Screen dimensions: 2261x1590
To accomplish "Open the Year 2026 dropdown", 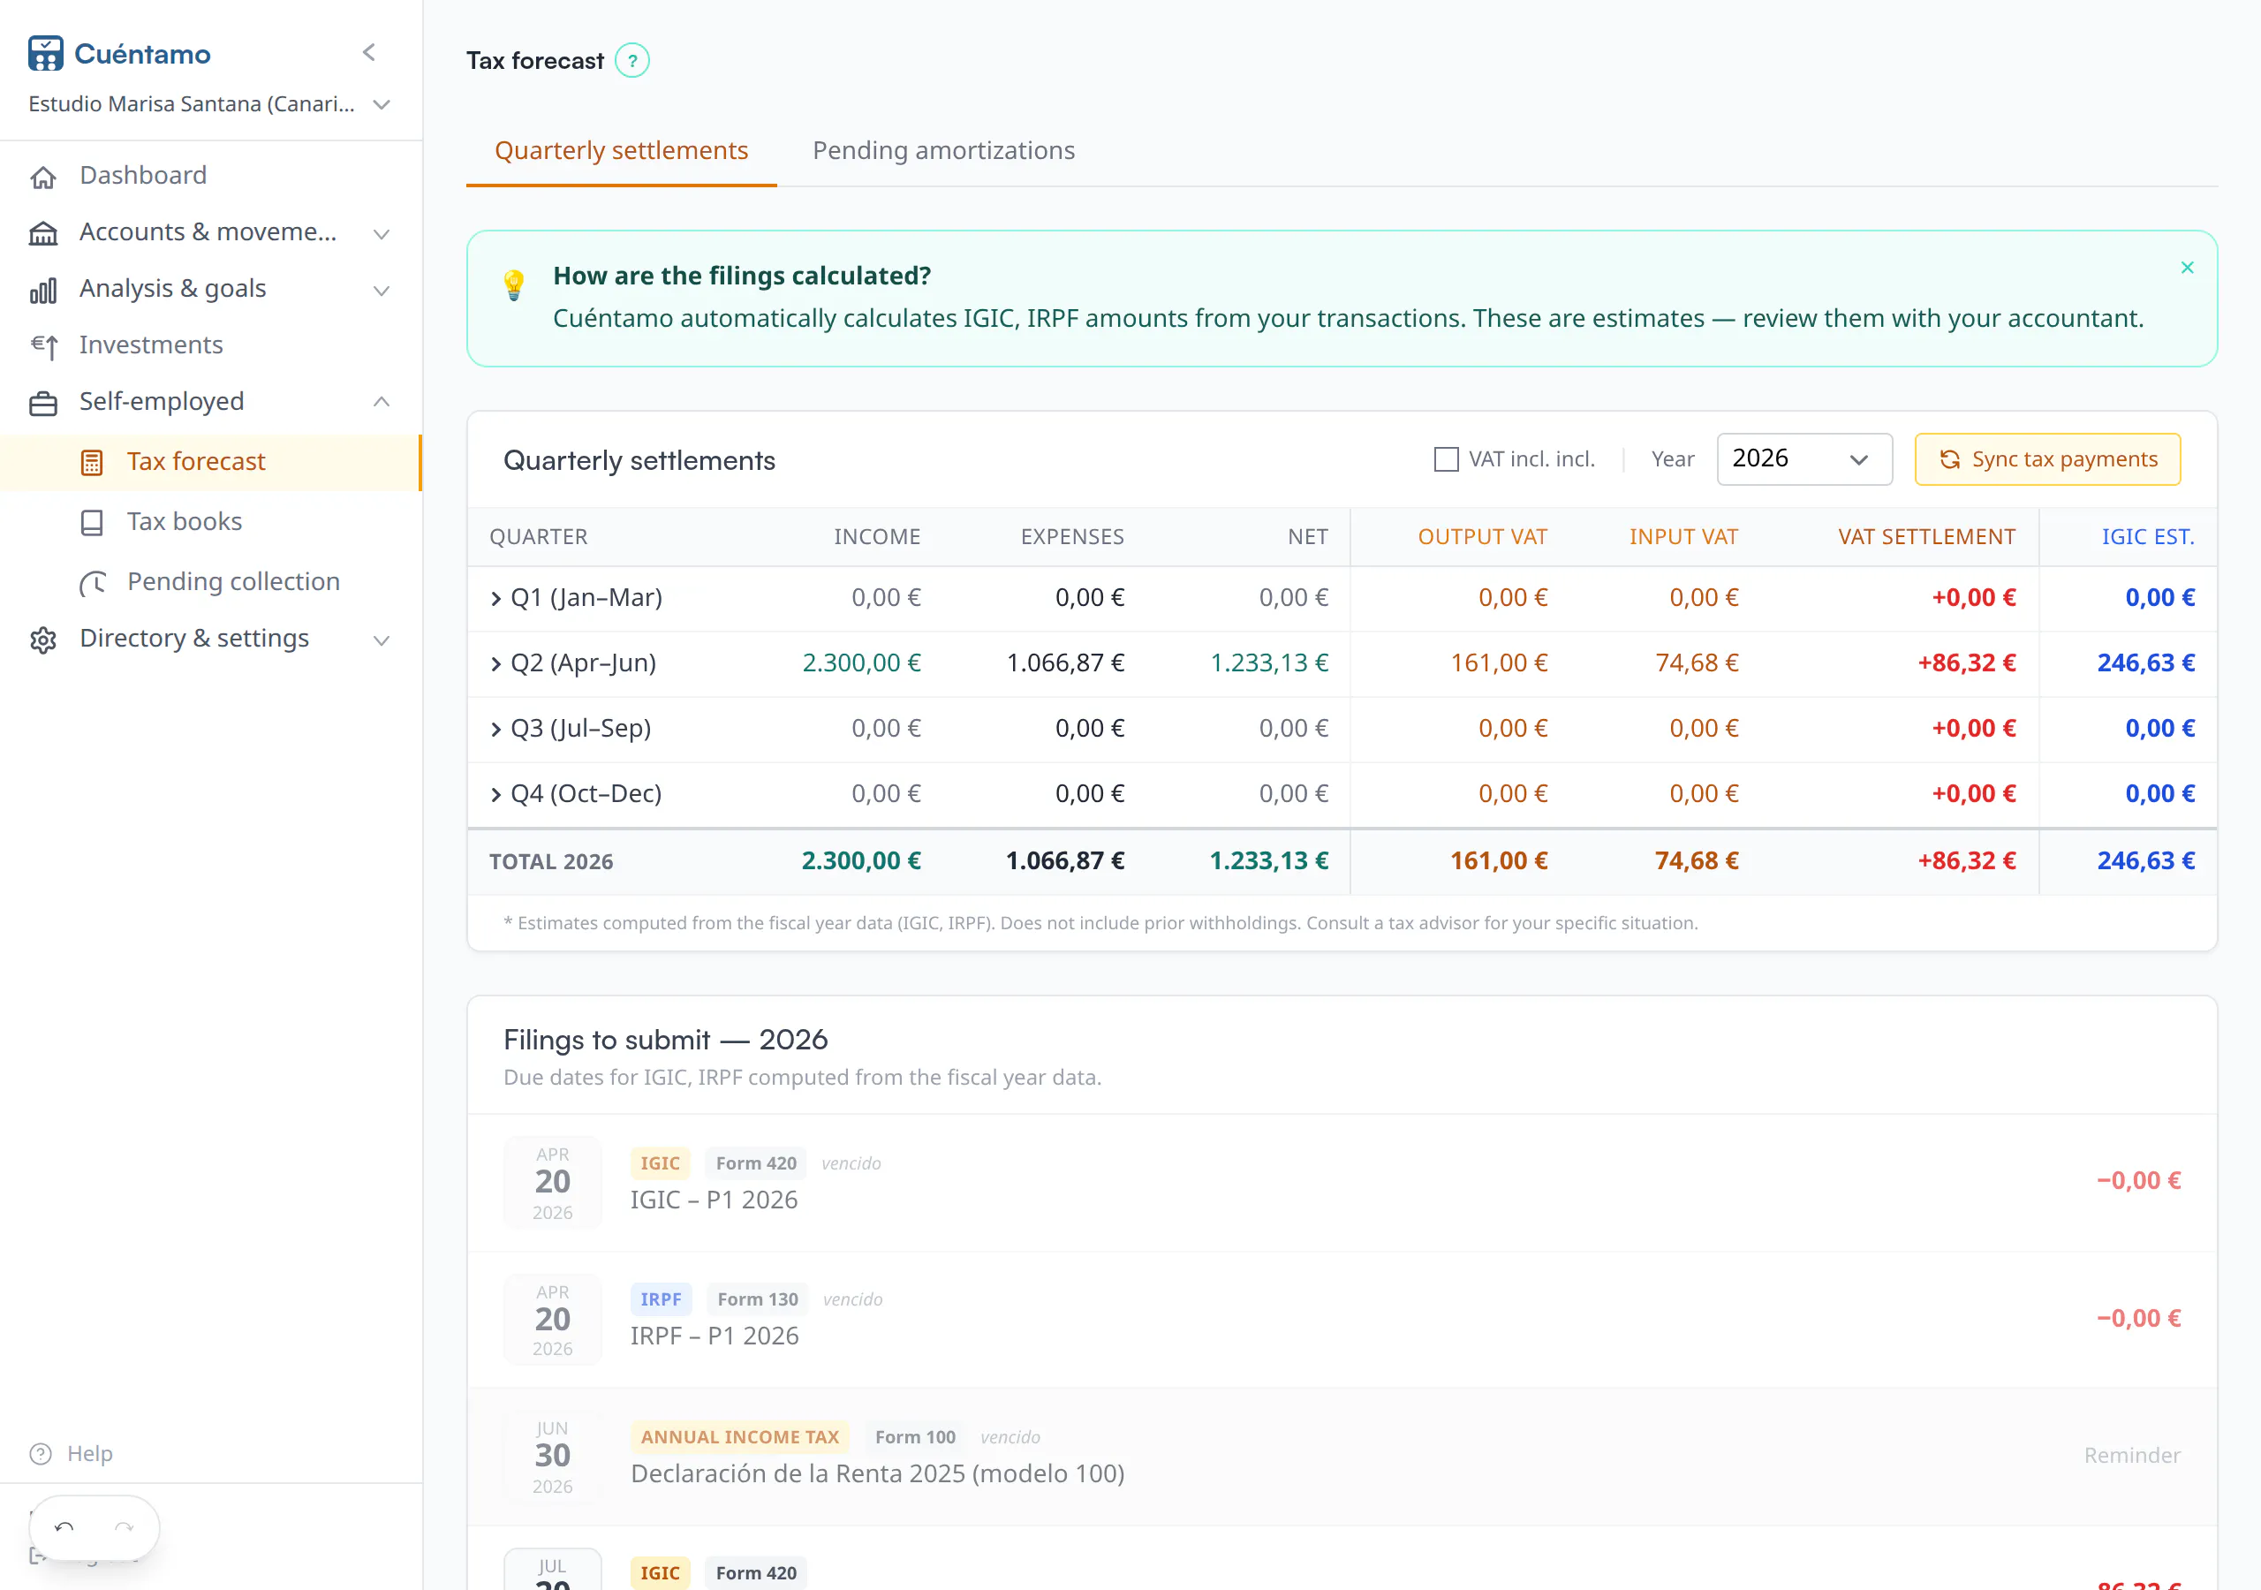I will 1804,459.
